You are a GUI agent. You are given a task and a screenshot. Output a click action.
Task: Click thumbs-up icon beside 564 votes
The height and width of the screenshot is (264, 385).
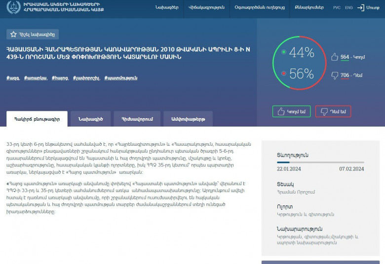334,57
